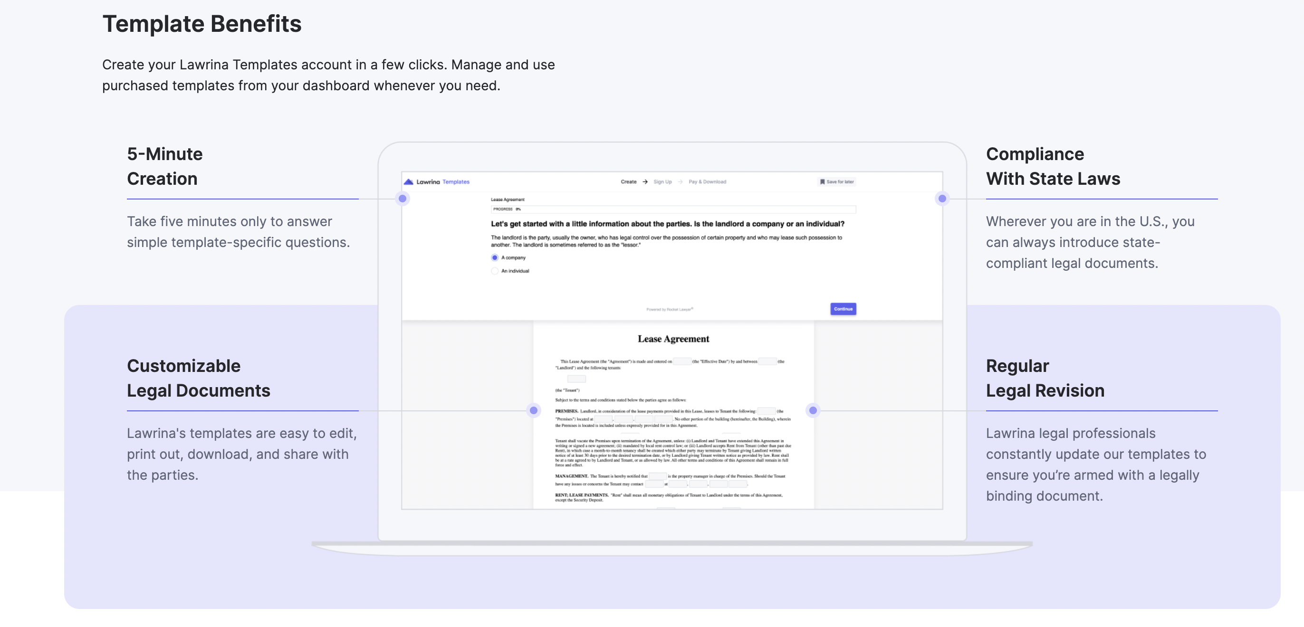Click the 'Powered by Rocket Lawyer' text
This screenshot has height=627, width=1304.
coord(670,309)
